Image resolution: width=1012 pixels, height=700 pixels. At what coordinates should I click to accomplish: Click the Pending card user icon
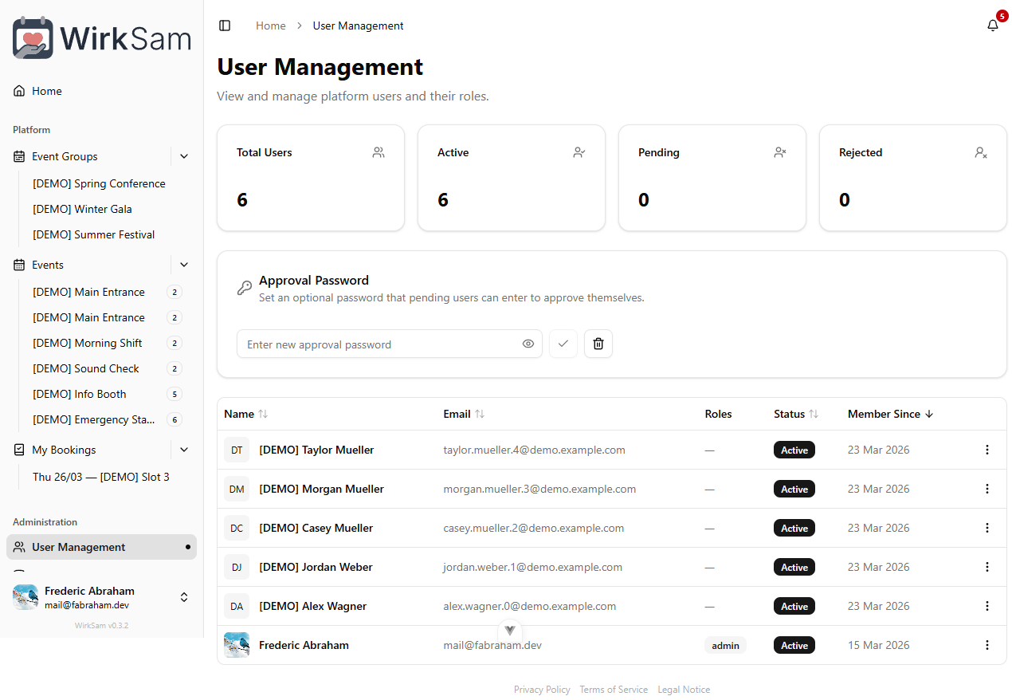pyautogui.click(x=780, y=152)
